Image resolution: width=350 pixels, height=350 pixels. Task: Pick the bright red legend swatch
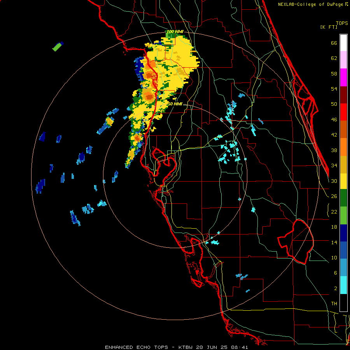point(343,112)
